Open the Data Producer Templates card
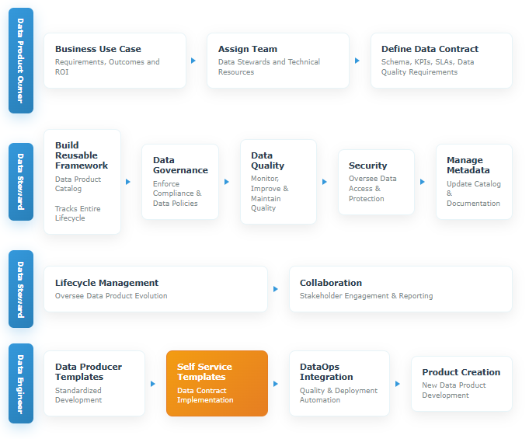 (95, 383)
